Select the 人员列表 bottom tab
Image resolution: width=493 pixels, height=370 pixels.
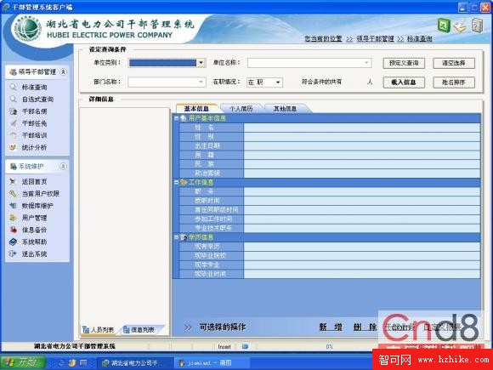coord(99,329)
